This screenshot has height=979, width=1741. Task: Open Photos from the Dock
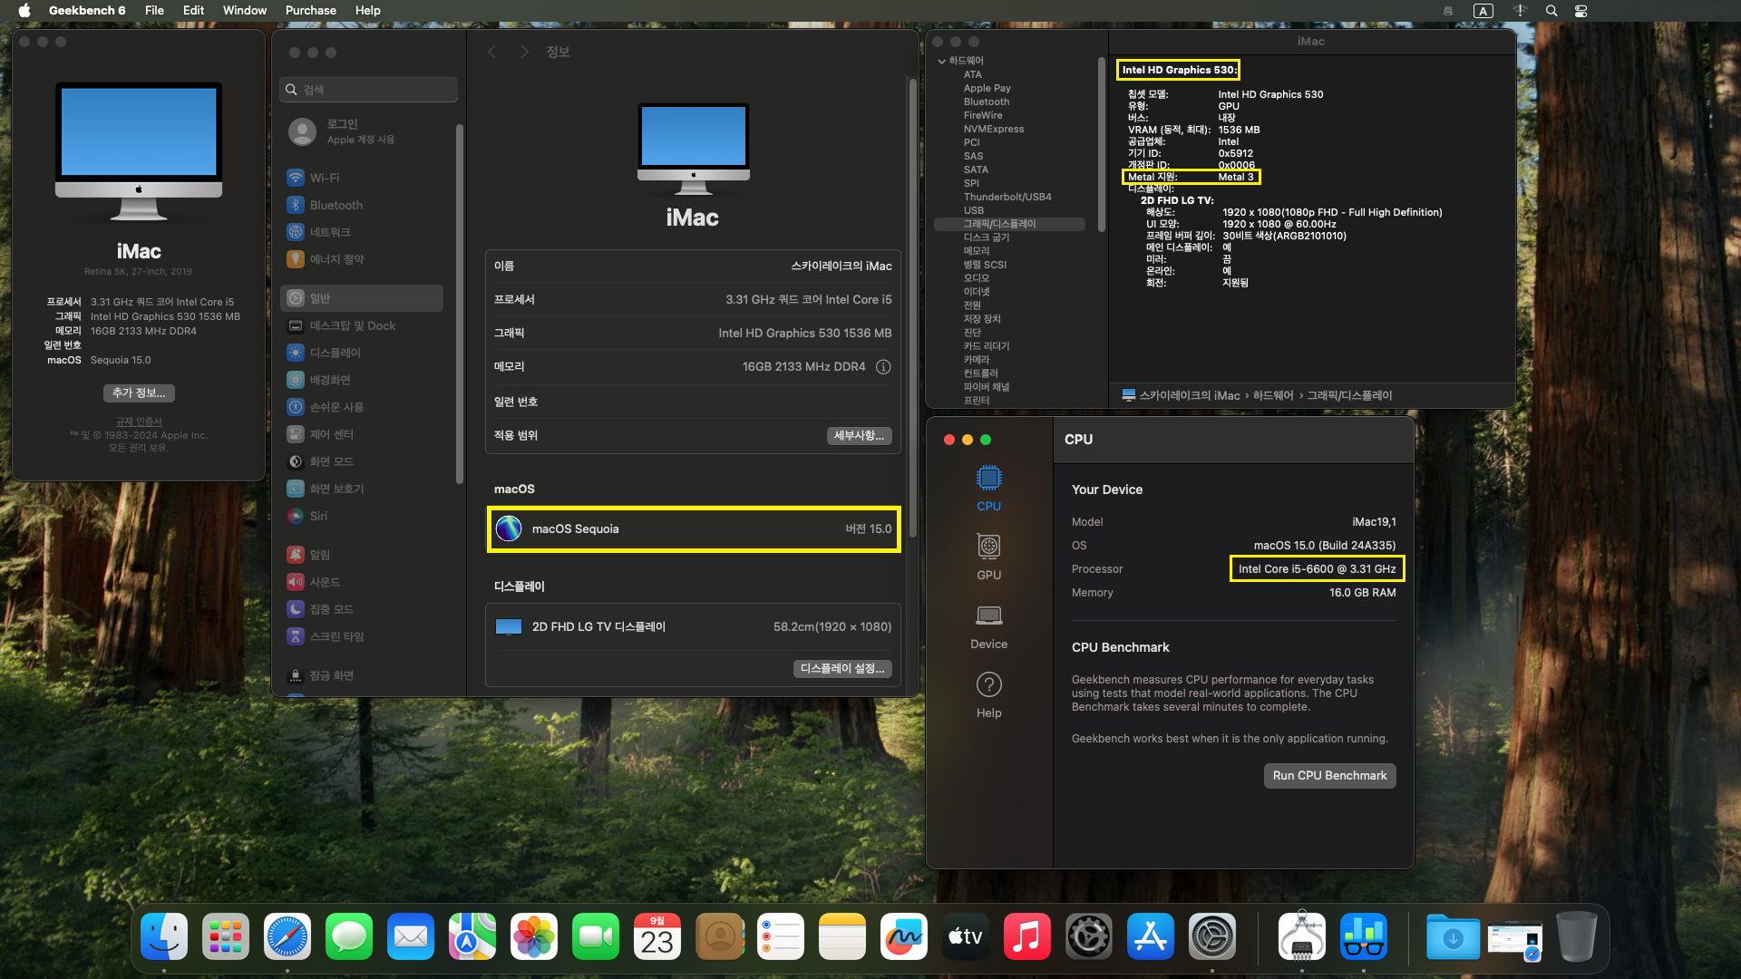[x=534, y=936]
